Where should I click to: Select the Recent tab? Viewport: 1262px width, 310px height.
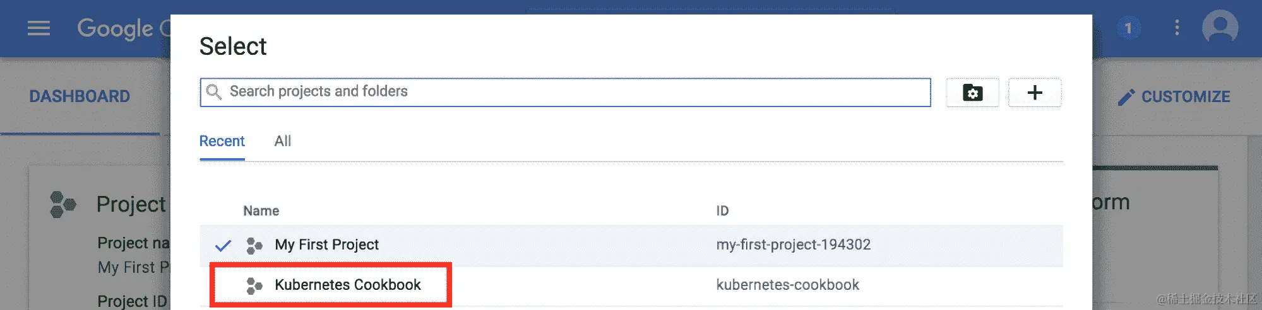pos(222,141)
